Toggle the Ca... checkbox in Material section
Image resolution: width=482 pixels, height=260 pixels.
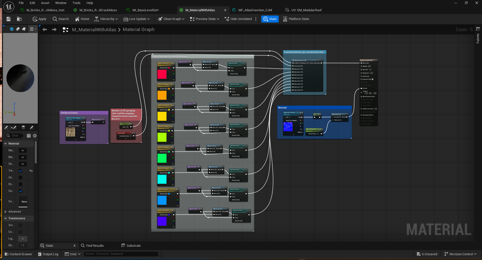tap(20, 191)
